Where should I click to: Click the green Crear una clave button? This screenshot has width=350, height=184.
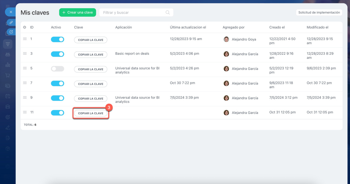(x=77, y=12)
